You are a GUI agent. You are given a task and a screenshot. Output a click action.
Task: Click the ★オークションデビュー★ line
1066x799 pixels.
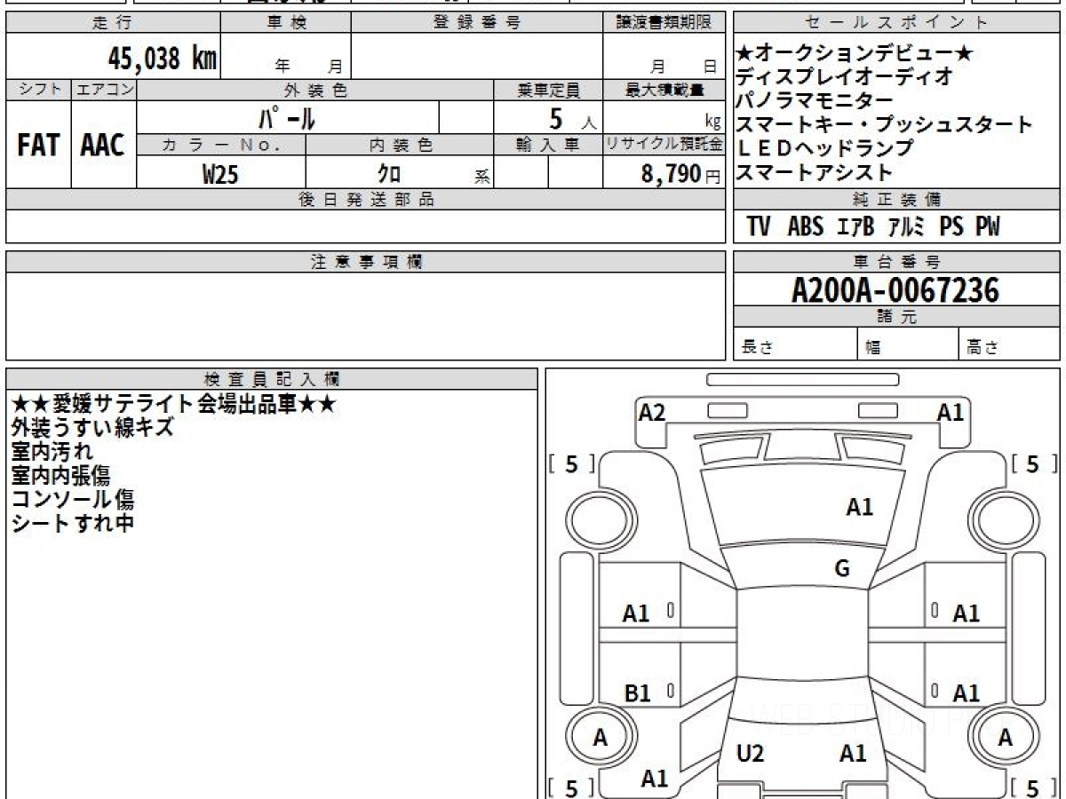pyautogui.click(x=855, y=53)
